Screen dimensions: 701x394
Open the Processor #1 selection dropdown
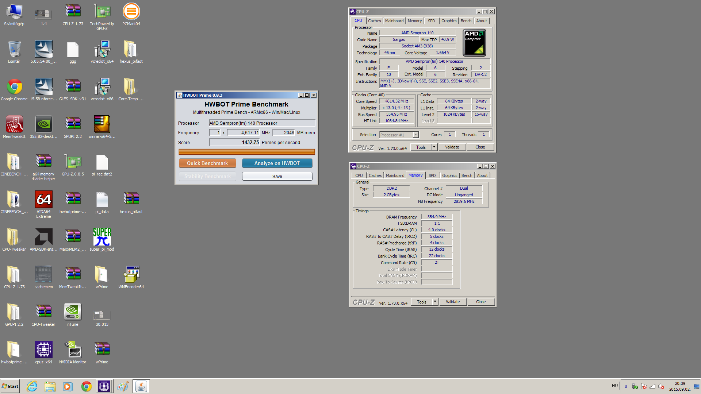pos(399,135)
